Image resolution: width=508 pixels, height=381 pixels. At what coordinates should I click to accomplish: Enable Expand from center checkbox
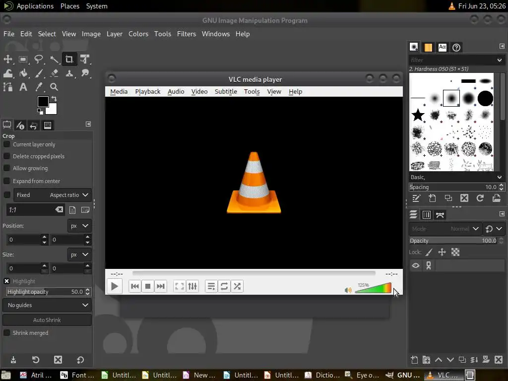(6, 181)
